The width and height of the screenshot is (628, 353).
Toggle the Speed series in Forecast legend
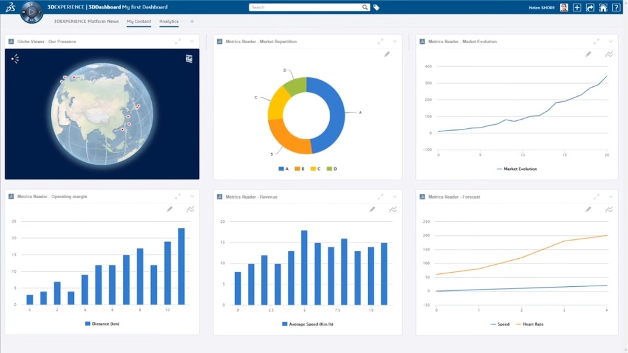[x=500, y=324]
